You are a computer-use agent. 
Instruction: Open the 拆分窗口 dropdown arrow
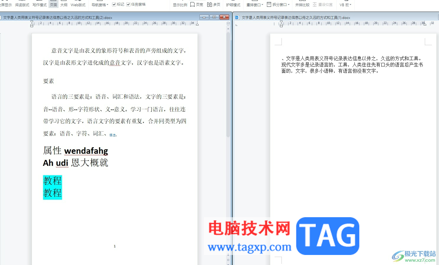tap(289, 5)
